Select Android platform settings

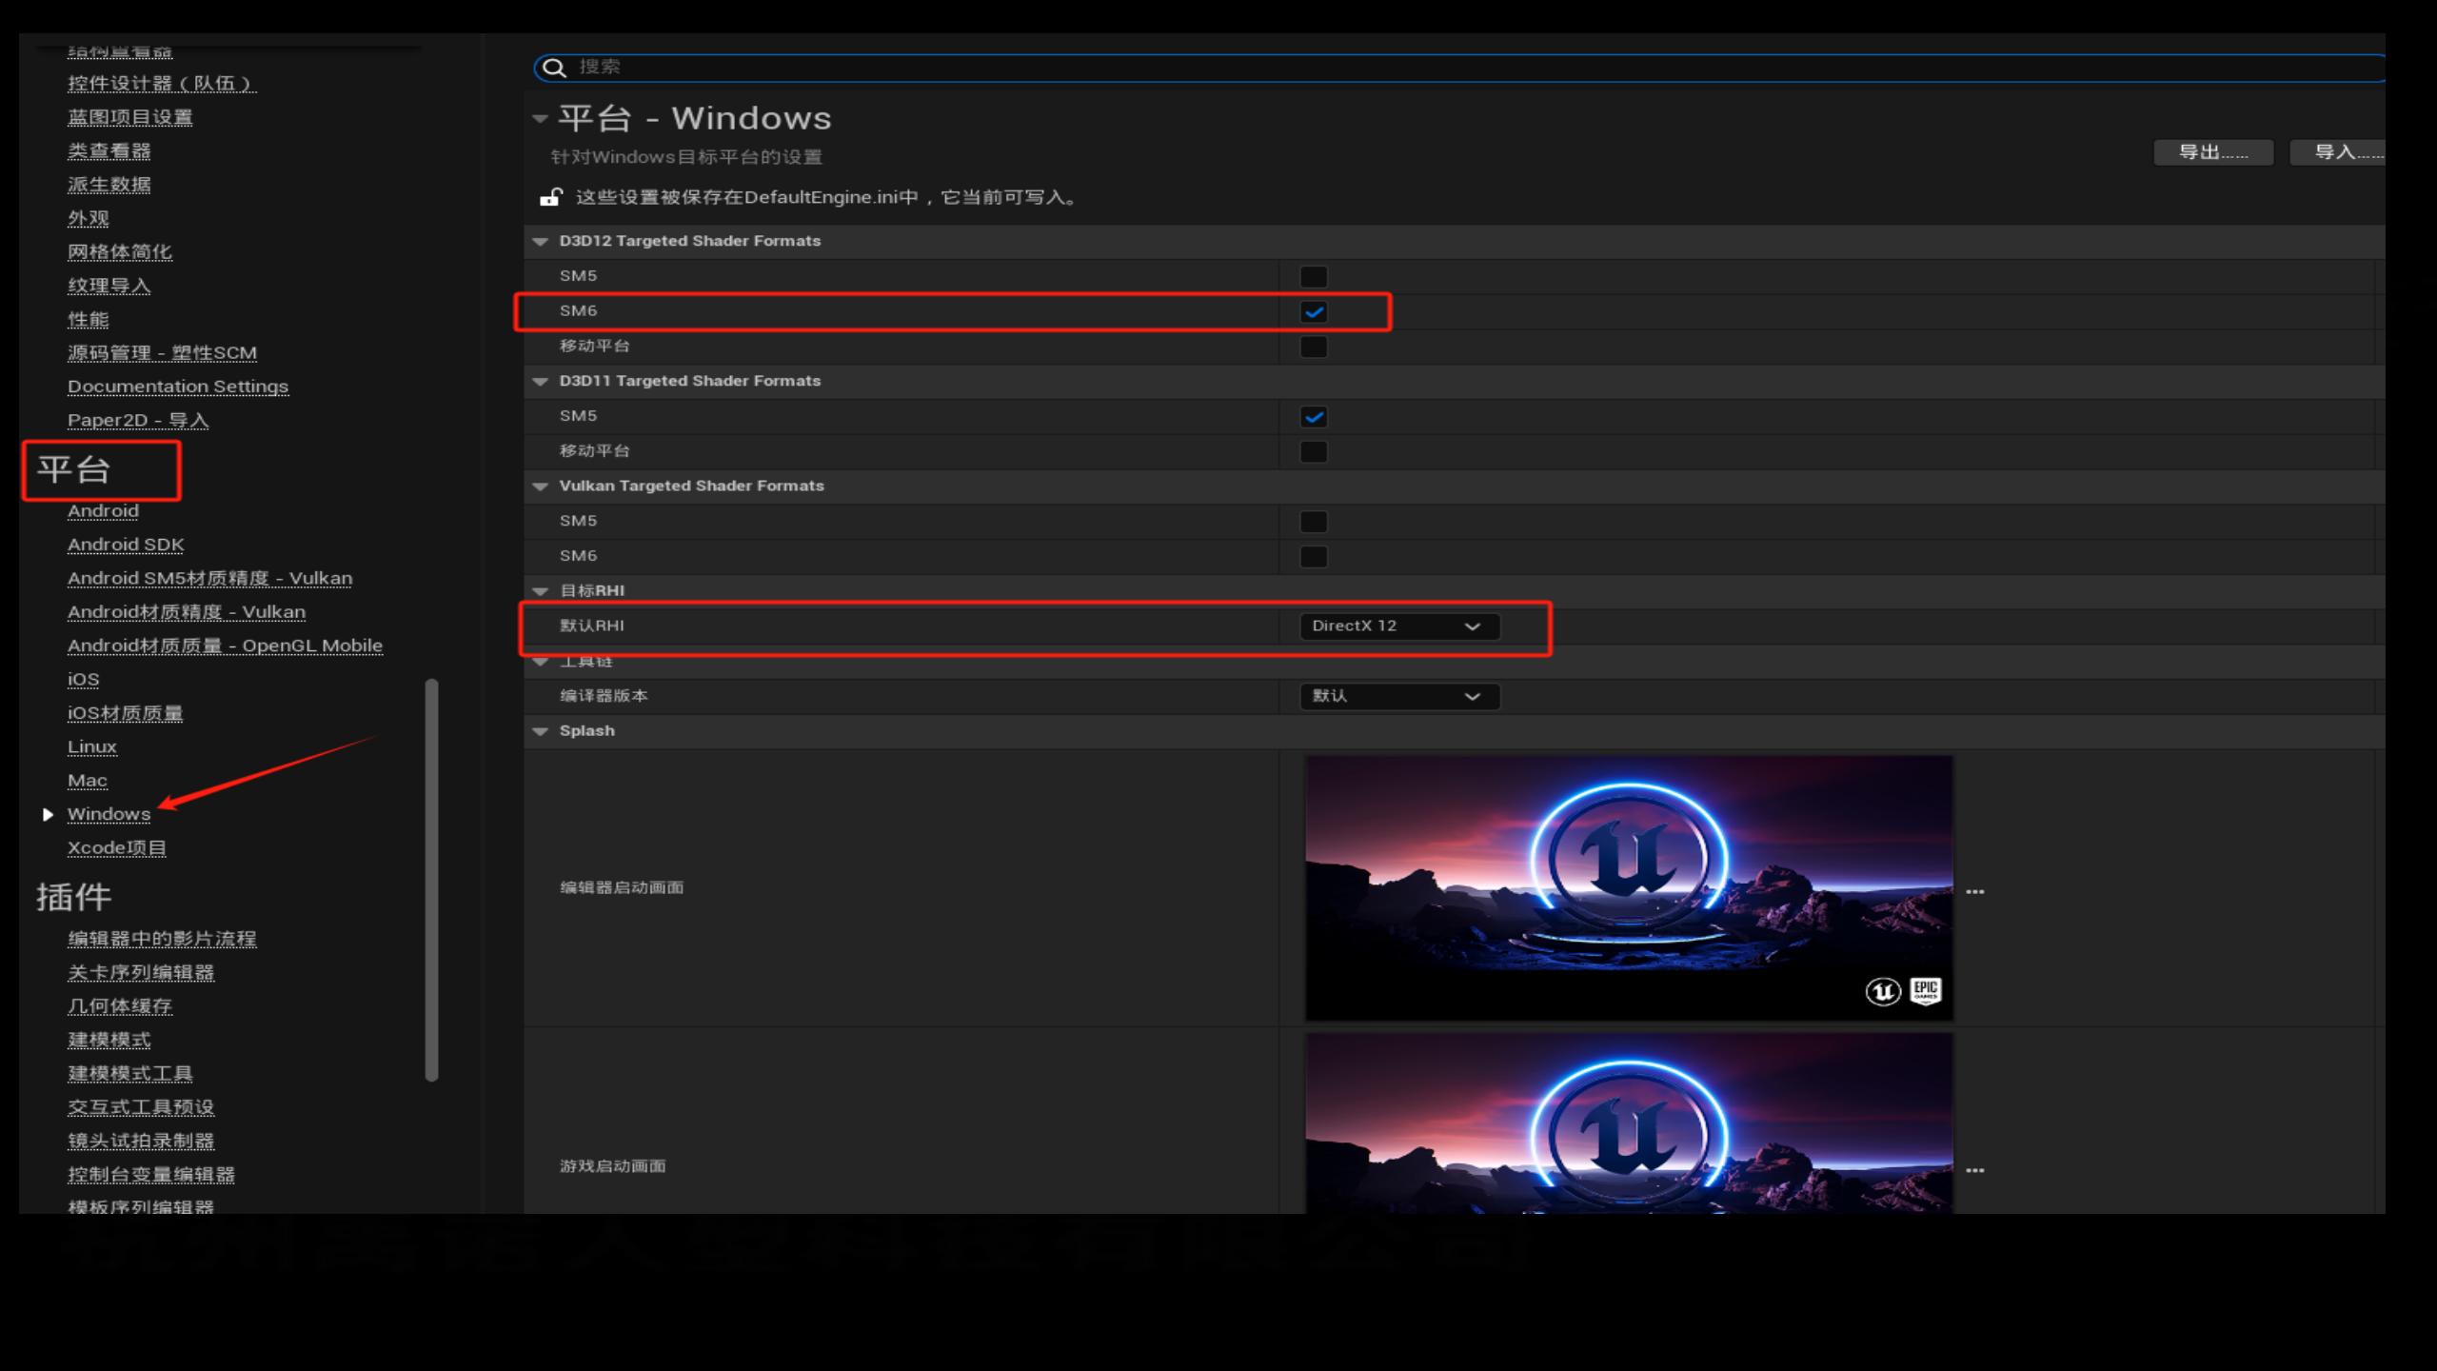click(x=103, y=511)
